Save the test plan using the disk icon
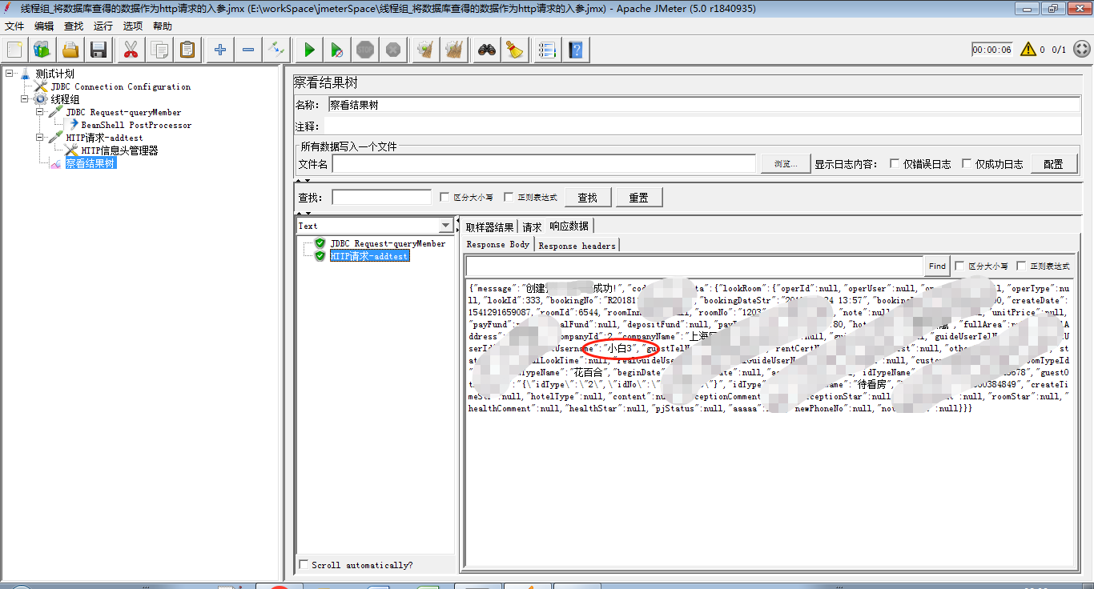This screenshot has height=589, width=1094. pos(98,49)
